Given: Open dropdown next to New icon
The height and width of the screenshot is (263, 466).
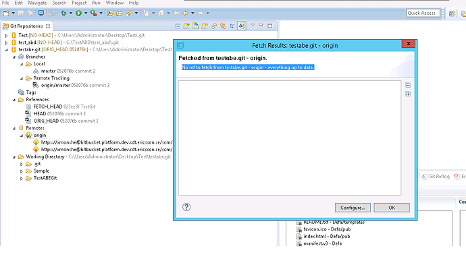Looking at the screenshot, I should [x=13, y=13].
